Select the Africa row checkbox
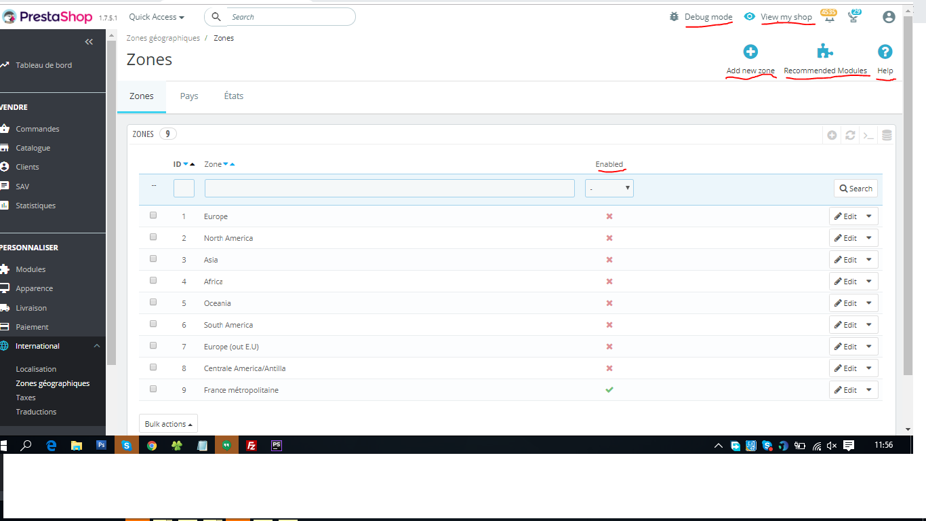Viewport: 926px width, 521px height. [x=153, y=280]
